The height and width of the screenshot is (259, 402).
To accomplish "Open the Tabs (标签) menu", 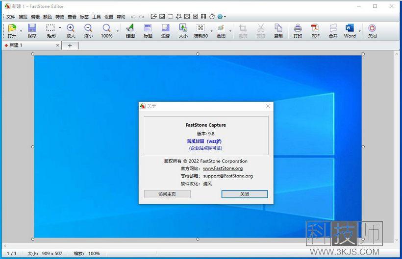I will pos(84,17).
